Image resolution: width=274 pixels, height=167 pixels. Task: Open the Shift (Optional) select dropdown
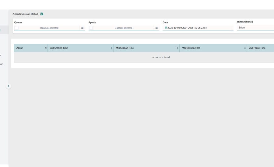tap(255, 28)
